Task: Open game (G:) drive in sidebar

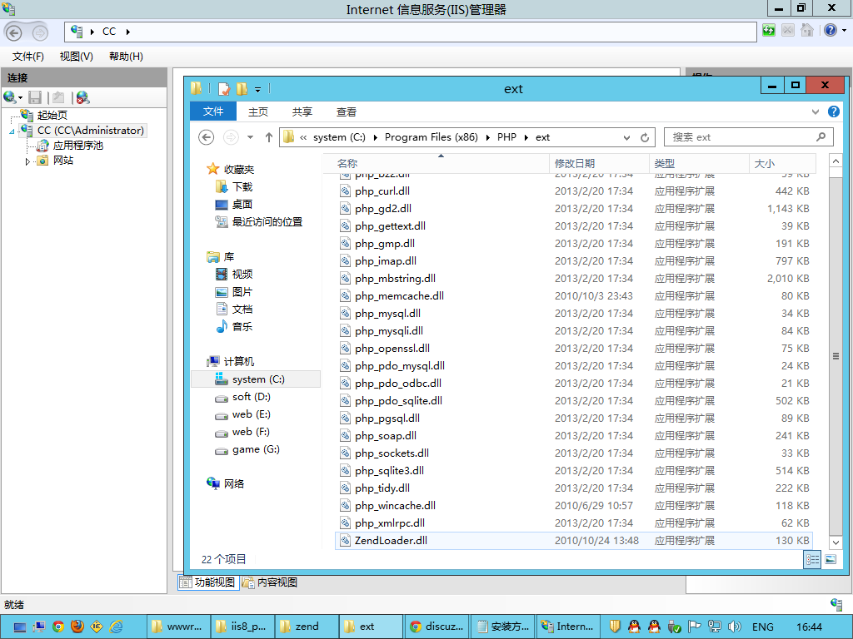Action: [x=256, y=450]
